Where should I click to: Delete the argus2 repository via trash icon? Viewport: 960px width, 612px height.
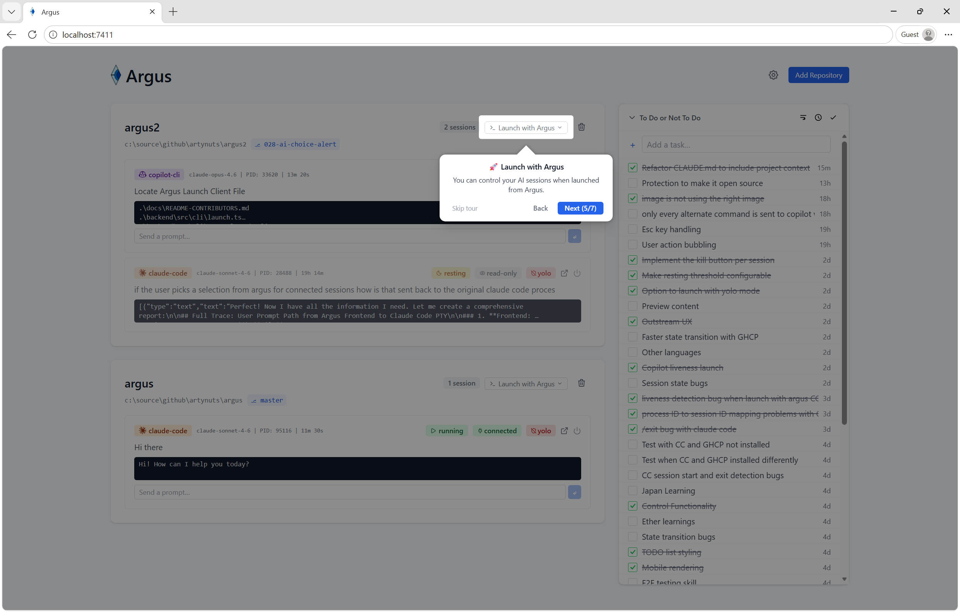[581, 127]
